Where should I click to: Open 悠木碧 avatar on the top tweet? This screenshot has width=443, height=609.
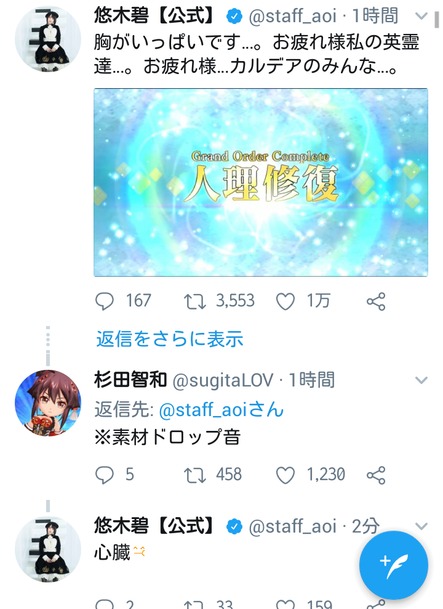[x=48, y=39]
